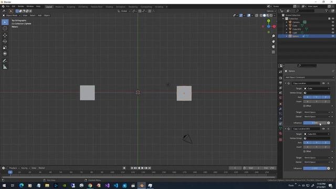Open Chrome from the Windows taskbar
336x189 pixels.
[x=90, y=185]
